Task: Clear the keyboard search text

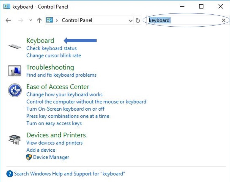Action: point(223,21)
